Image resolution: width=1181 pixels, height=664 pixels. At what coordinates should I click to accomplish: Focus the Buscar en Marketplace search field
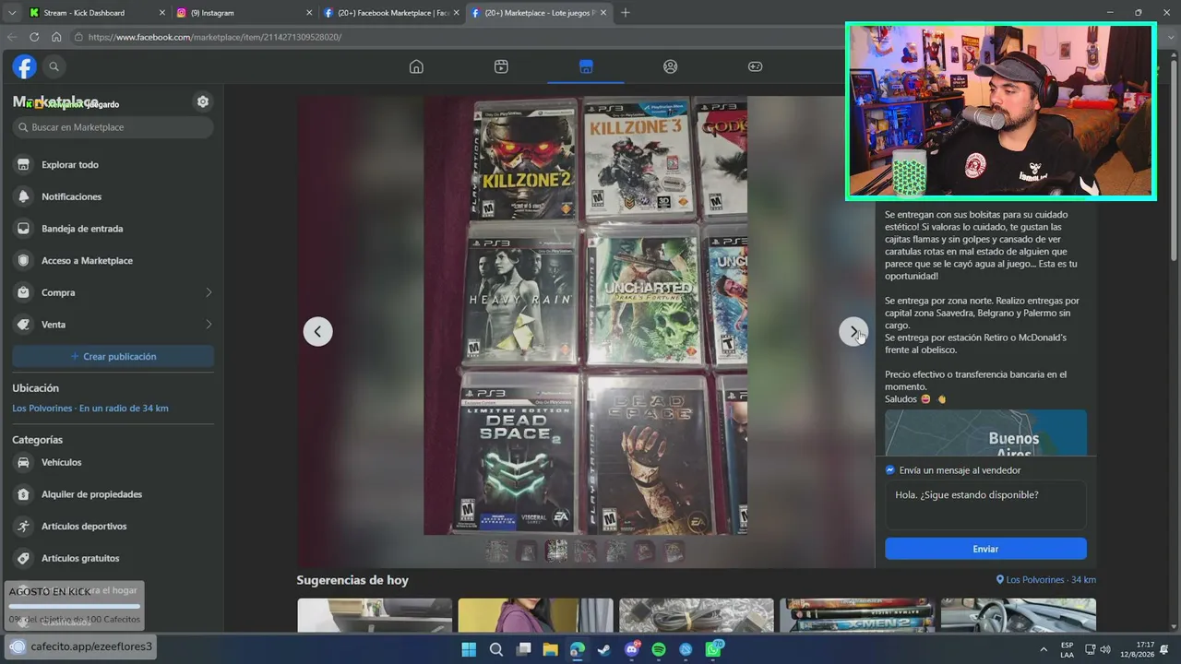[113, 127]
